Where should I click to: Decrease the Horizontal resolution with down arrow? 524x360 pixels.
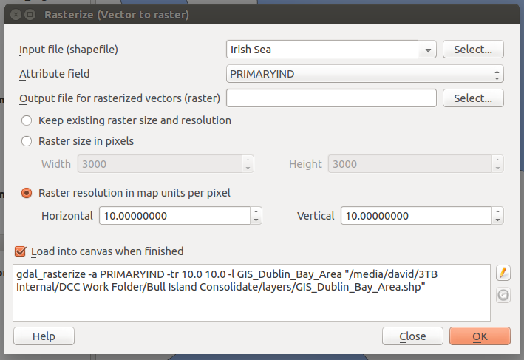pos(256,220)
